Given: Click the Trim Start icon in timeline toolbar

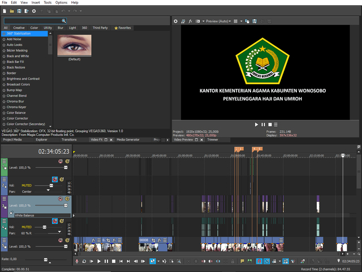Looking at the screenshot, I should [204, 261].
